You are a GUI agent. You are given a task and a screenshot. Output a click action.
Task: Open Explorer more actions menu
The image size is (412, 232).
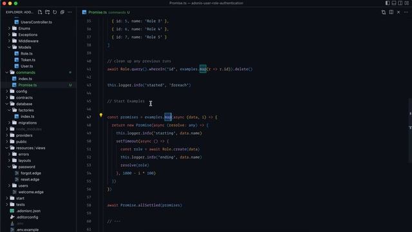[70, 12]
